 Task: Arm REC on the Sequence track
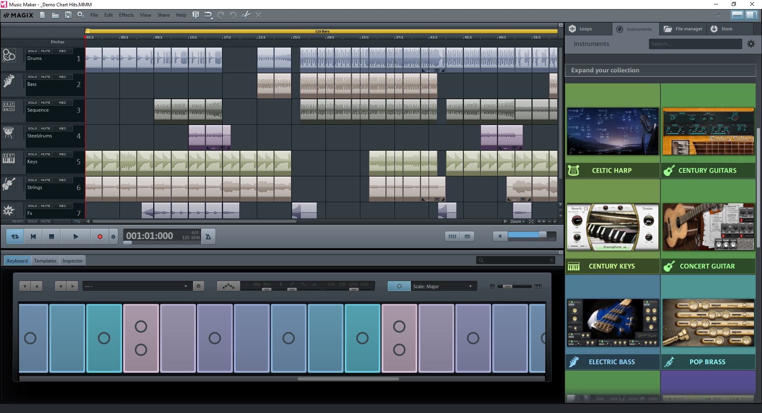tap(63, 102)
